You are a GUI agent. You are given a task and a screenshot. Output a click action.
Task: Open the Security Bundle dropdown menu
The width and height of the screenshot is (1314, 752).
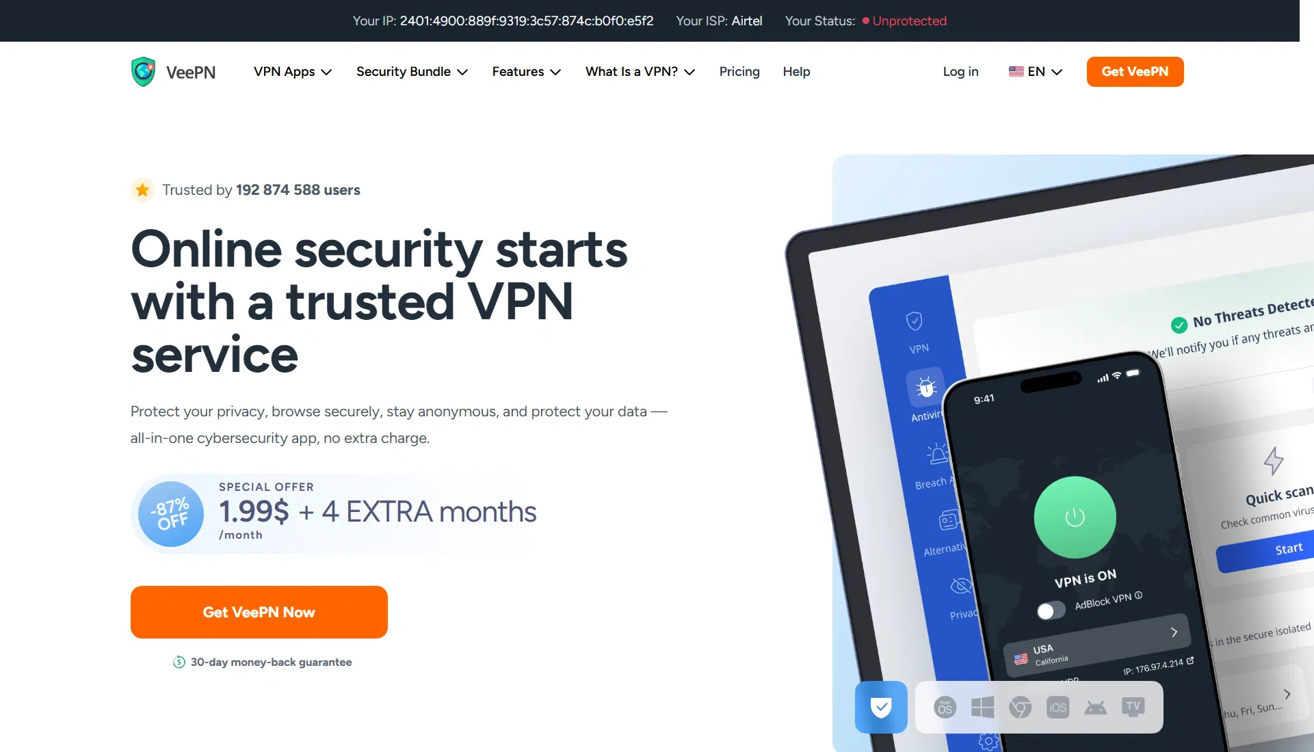coord(412,72)
